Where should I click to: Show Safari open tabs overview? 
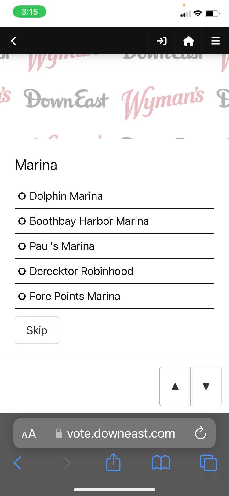pos(208,463)
